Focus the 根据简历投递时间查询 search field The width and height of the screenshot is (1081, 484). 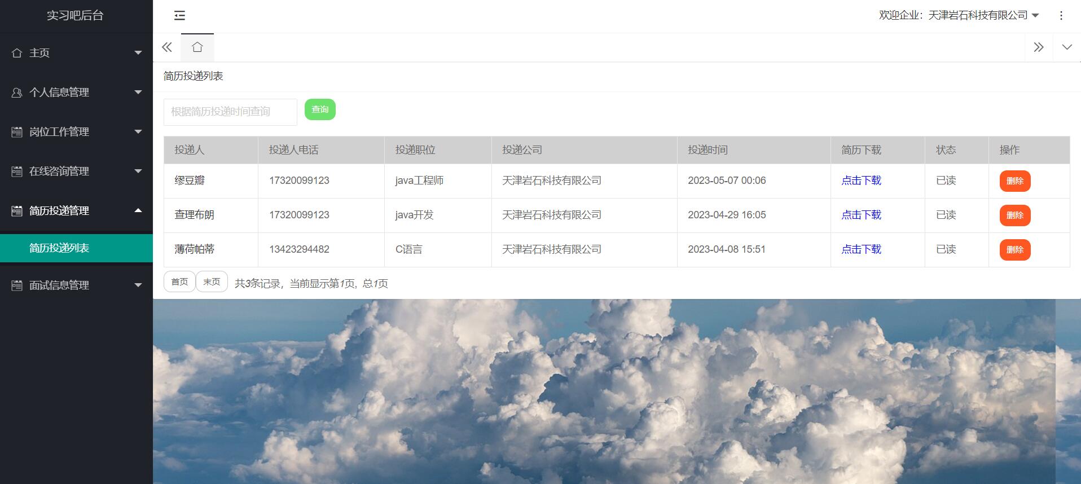(230, 112)
